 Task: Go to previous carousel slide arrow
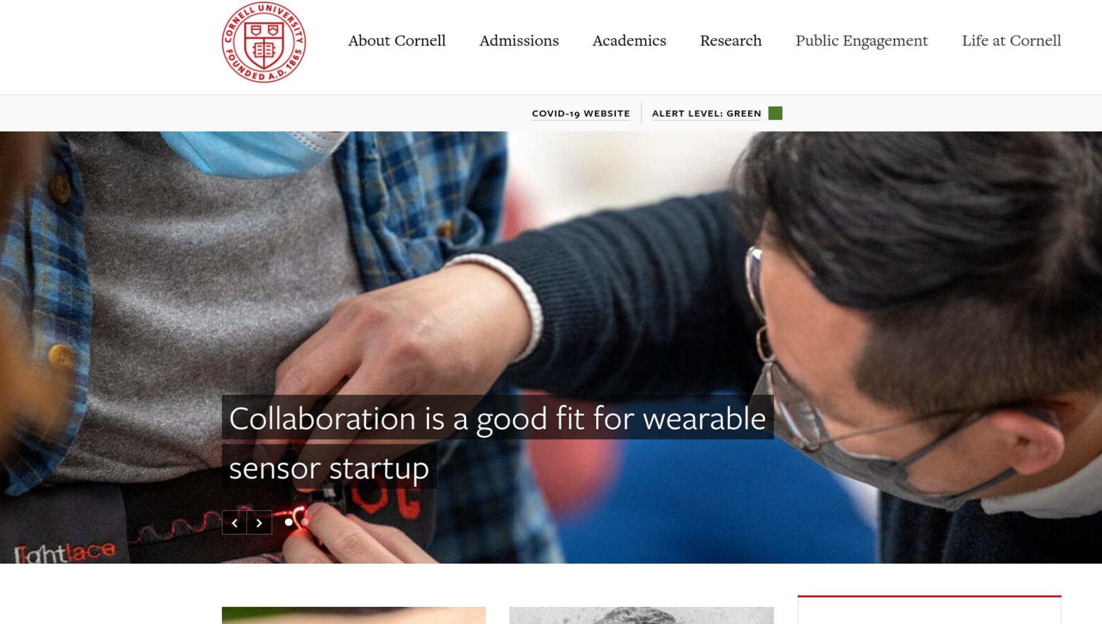point(234,523)
